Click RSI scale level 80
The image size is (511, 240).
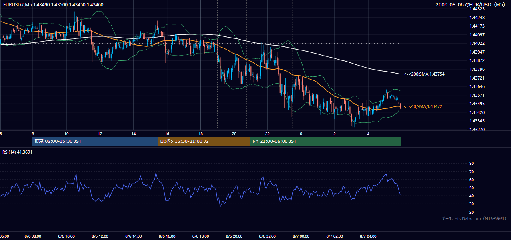[471, 164]
